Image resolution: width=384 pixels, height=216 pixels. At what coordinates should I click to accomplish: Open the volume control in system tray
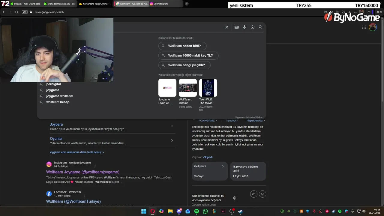pyautogui.click(x=364, y=211)
